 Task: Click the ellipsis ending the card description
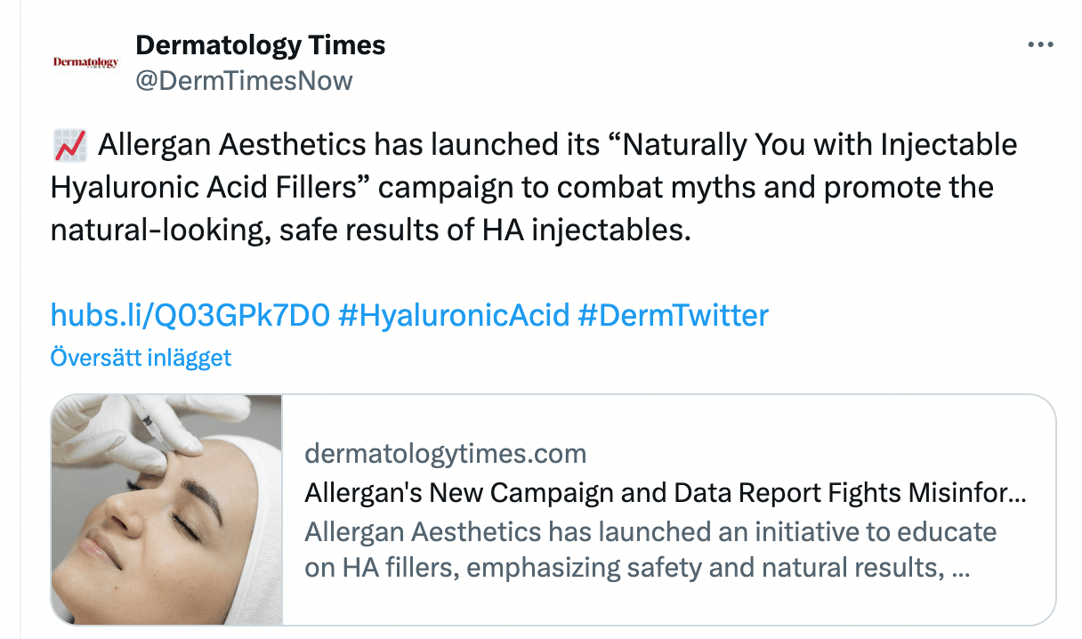(961, 568)
